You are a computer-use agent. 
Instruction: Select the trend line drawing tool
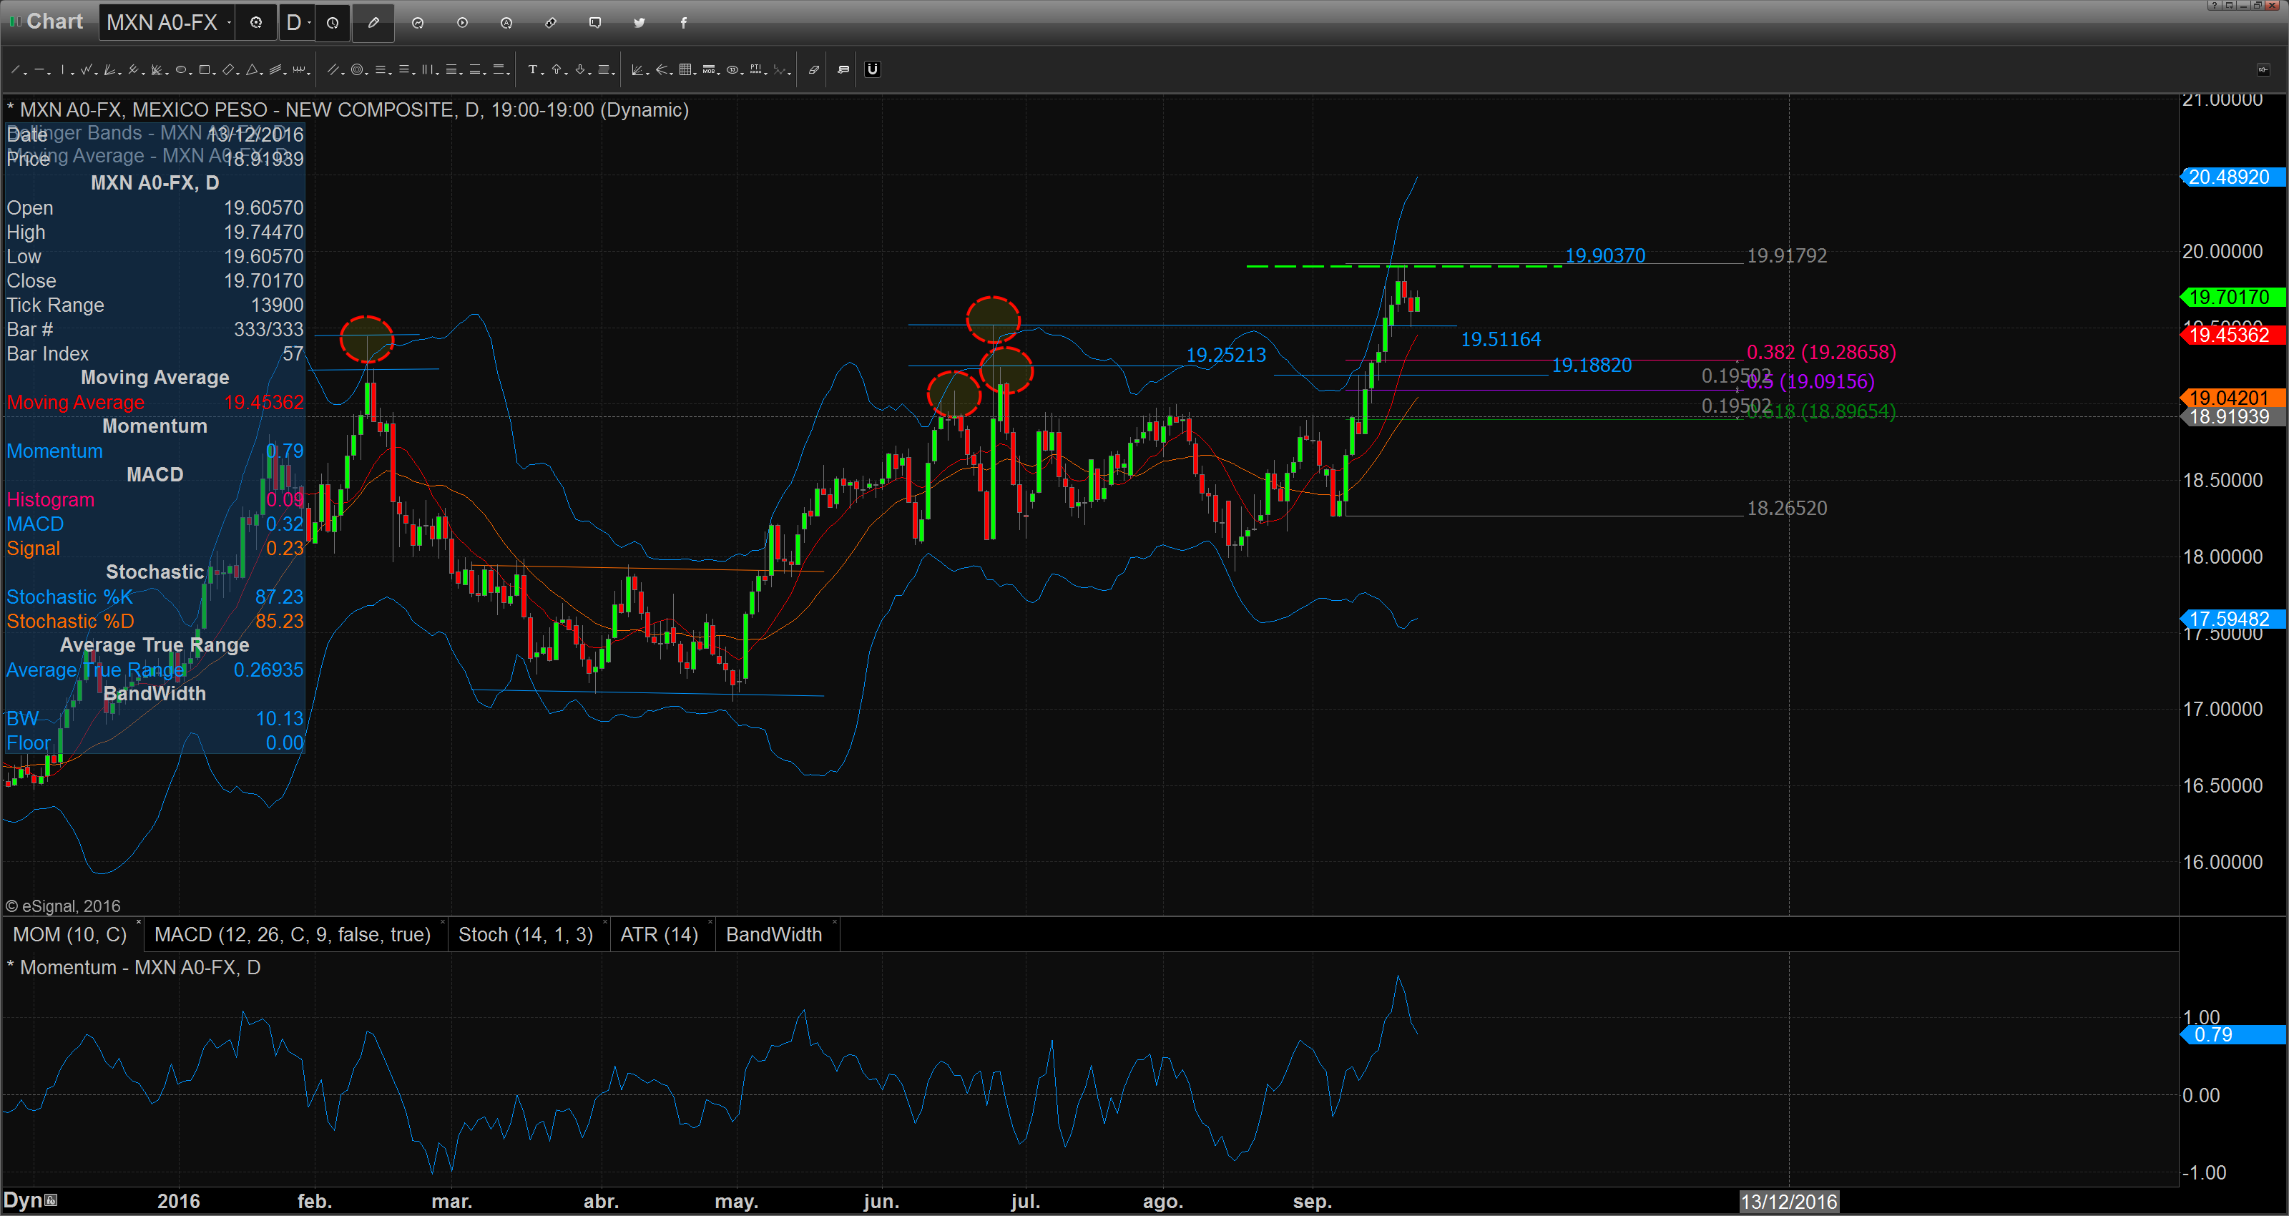15,69
